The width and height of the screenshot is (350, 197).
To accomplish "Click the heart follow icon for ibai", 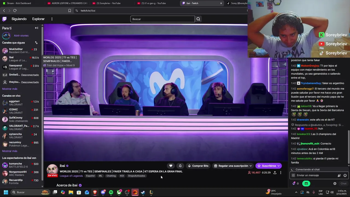I will pyautogui.click(x=171, y=166).
